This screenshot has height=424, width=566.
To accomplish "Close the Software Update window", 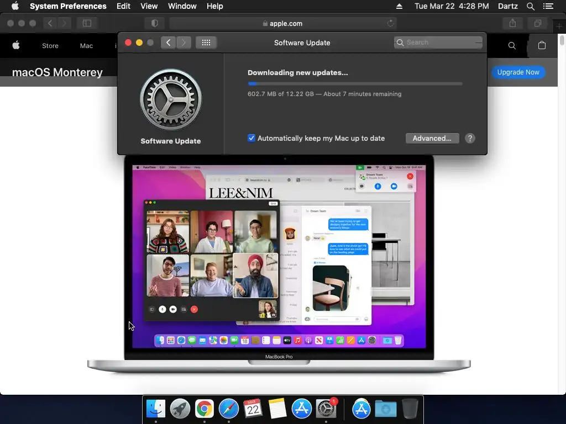I will [128, 43].
